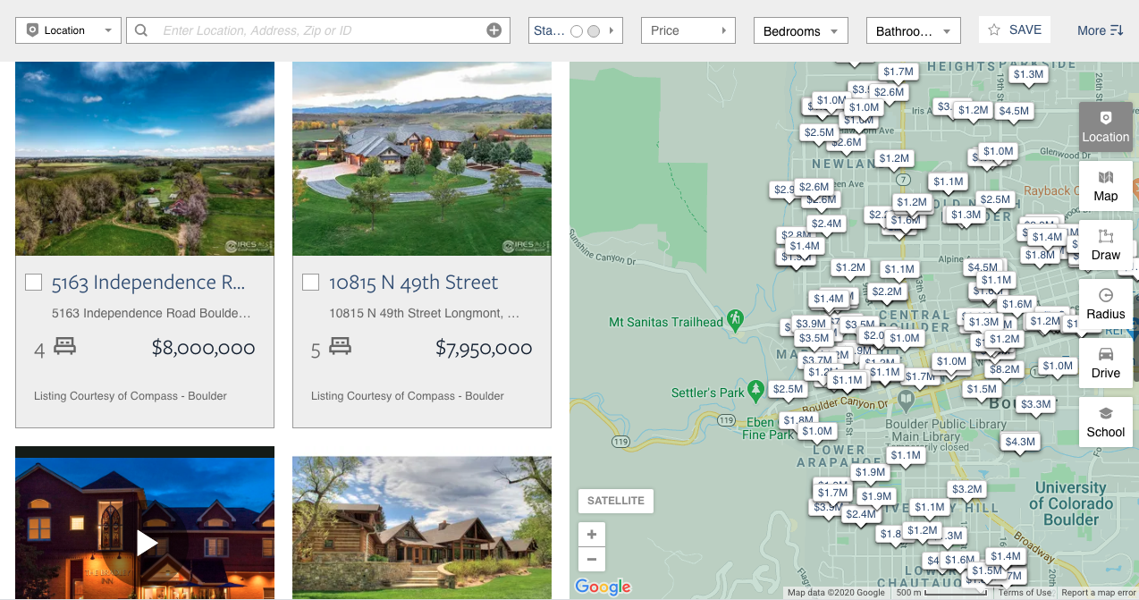
Task: Open the map Terms of Use link
Action: point(1025,593)
